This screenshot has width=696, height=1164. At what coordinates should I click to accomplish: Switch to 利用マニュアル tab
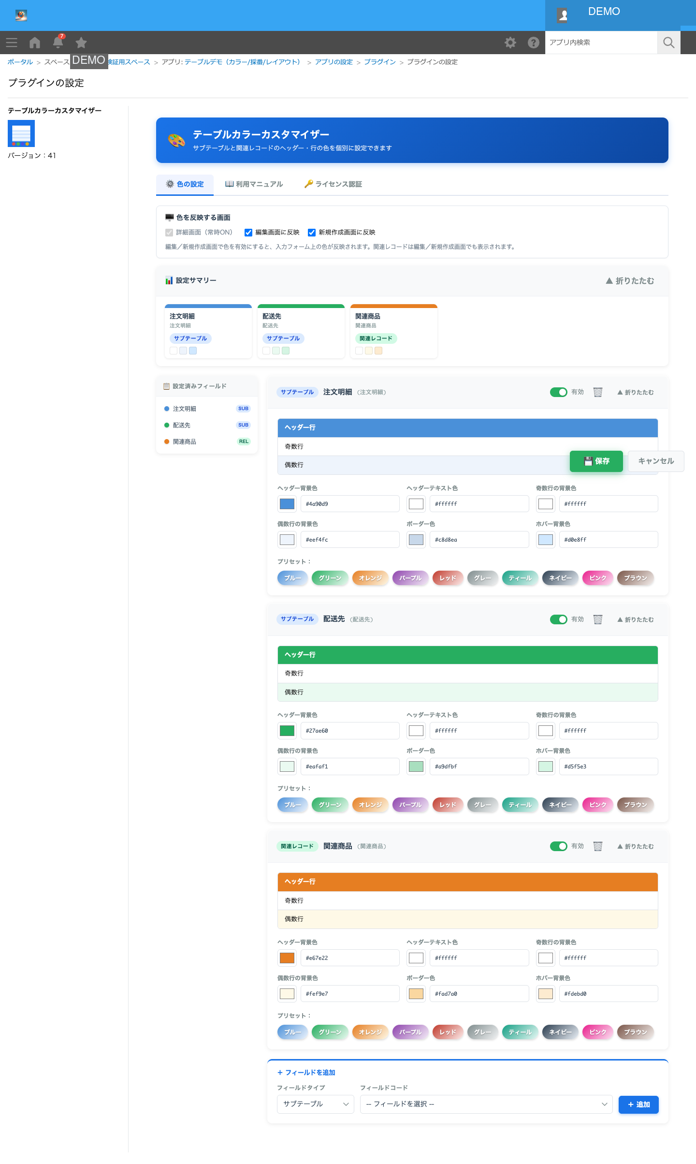[254, 184]
